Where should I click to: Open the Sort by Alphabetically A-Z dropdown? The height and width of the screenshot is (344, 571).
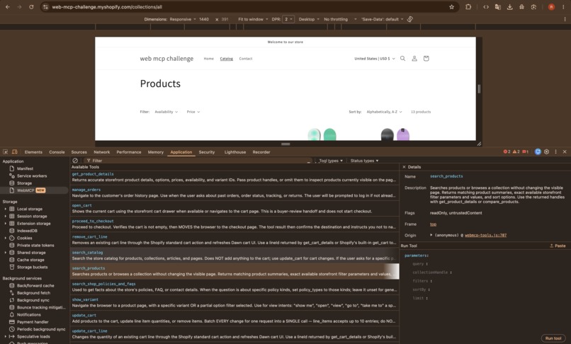384,112
